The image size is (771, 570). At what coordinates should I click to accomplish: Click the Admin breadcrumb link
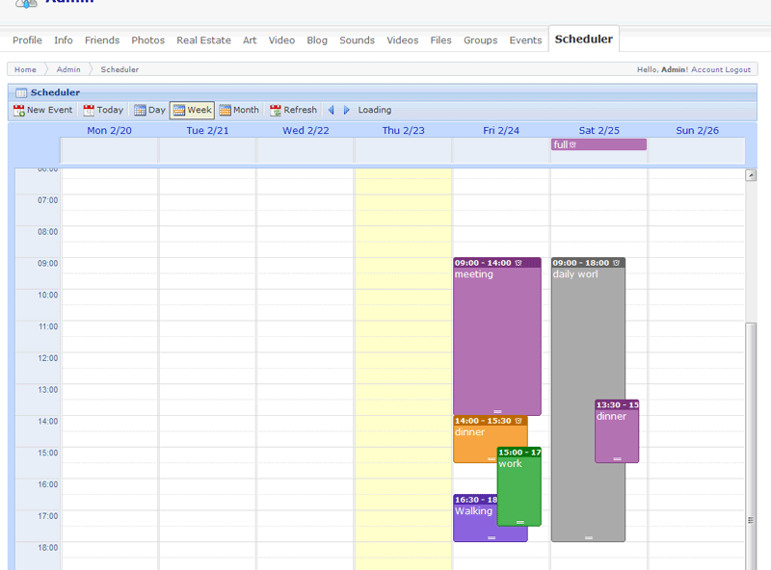coord(68,69)
